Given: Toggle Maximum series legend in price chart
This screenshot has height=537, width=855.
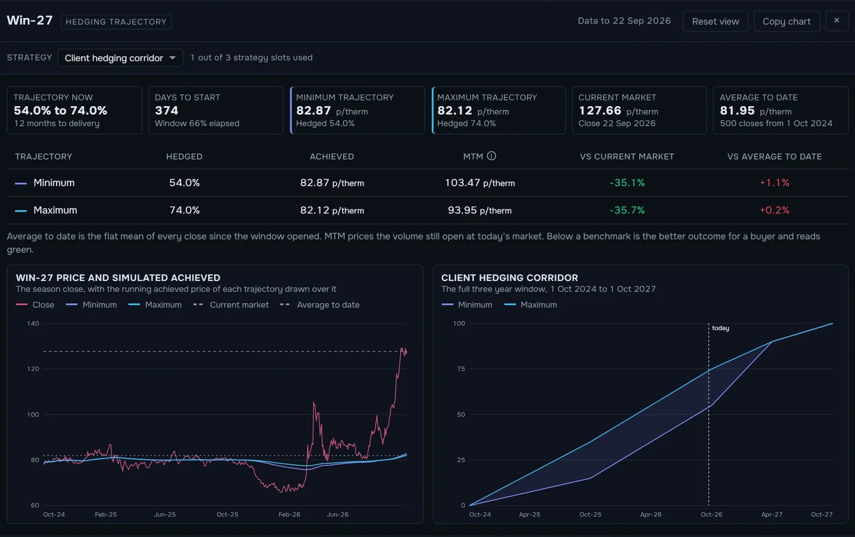Looking at the screenshot, I should click(155, 305).
